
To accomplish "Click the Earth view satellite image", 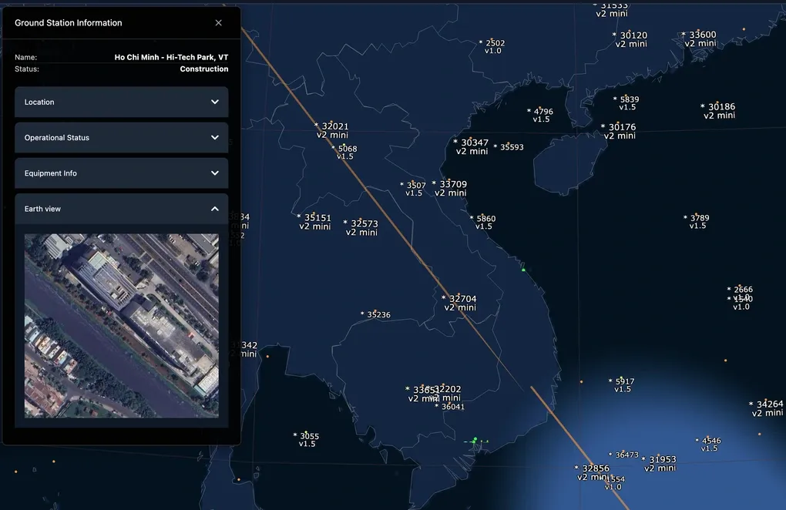I will click(x=122, y=325).
